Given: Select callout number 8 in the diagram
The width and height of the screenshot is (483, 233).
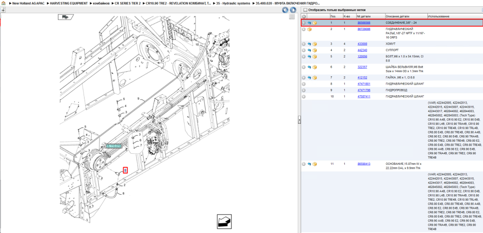Looking at the screenshot, I should pos(124,193).
